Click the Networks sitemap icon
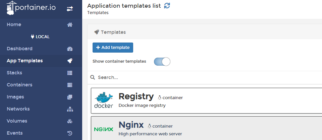Screen dimensions: 322x140 [x=70, y=109]
